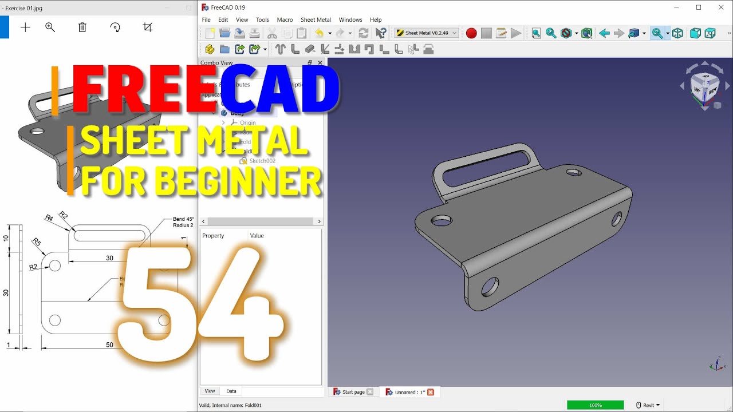Click the Sheet Metal Fold a Wall icon
Viewport: 733px width, 412px height.
click(x=325, y=49)
